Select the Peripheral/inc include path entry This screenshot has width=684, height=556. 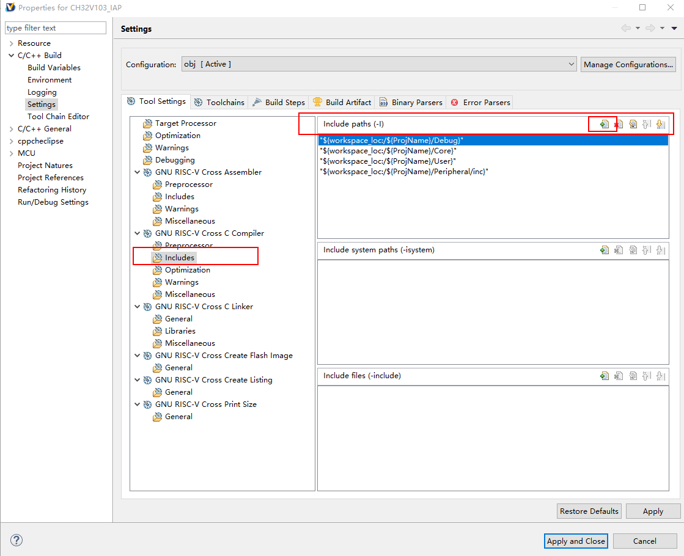click(x=403, y=172)
